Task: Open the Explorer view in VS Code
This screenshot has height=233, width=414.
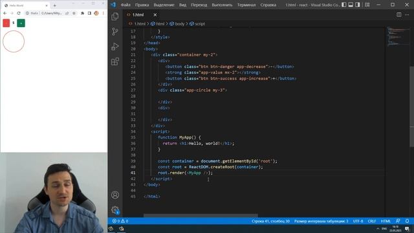Action: pyautogui.click(x=115, y=16)
